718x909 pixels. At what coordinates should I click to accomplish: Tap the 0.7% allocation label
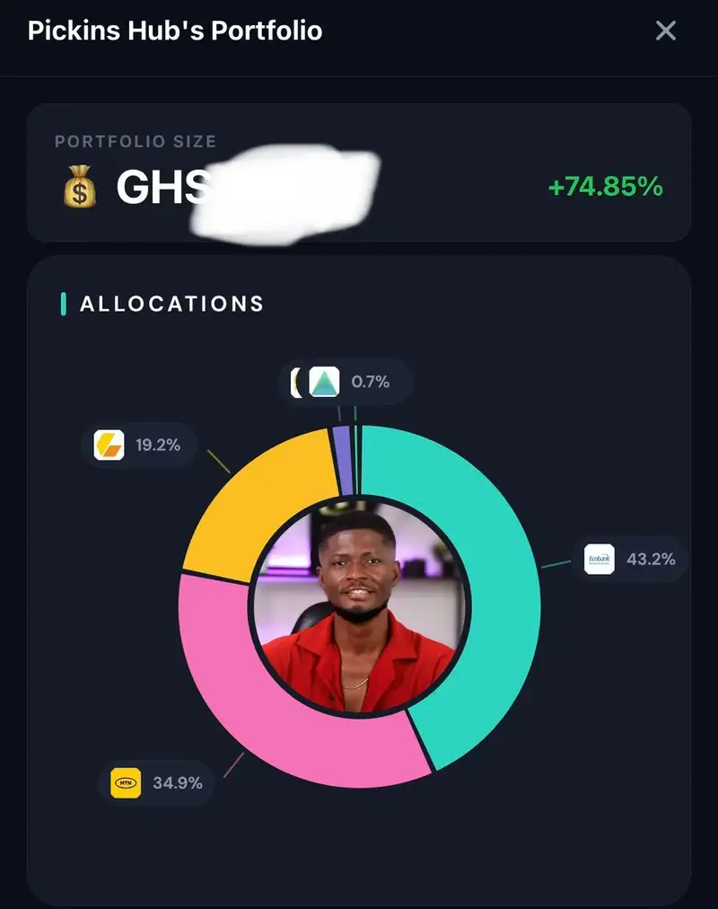click(x=370, y=382)
